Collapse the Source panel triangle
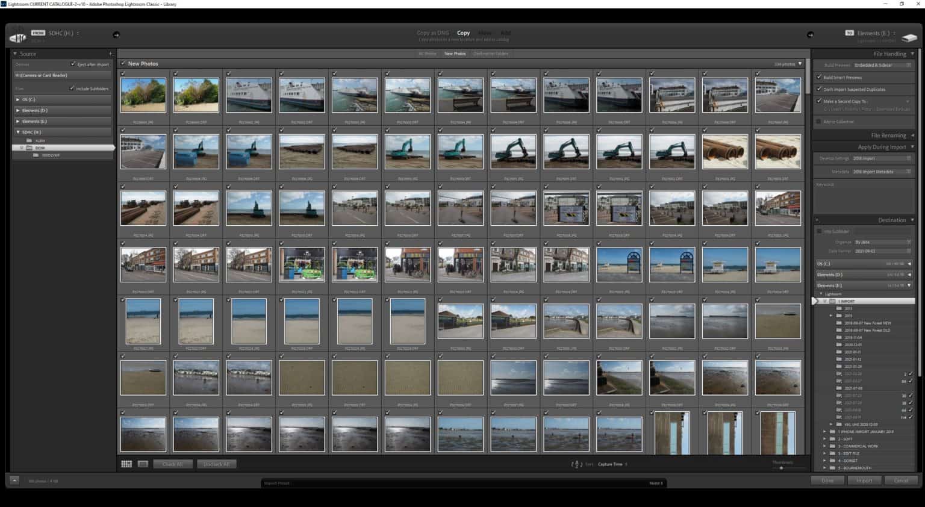Viewport: 925px width, 507px height. coord(15,54)
